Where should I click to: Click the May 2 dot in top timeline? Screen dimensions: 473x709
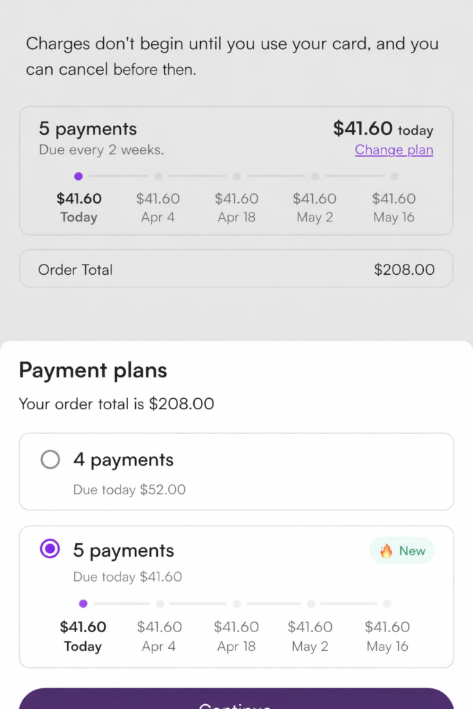315,177
